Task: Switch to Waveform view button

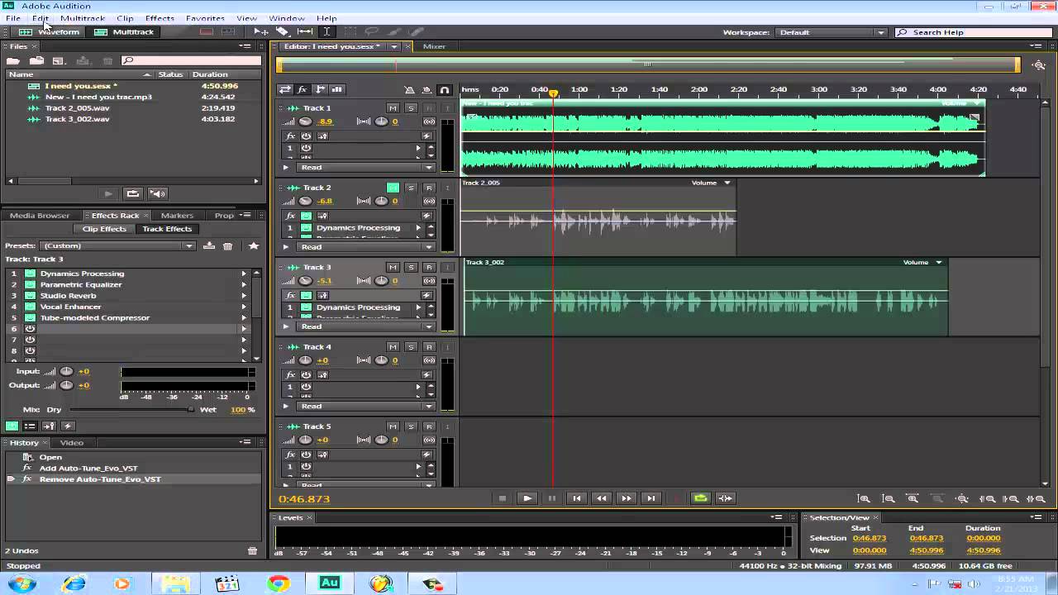Action: tap(50, 31)
